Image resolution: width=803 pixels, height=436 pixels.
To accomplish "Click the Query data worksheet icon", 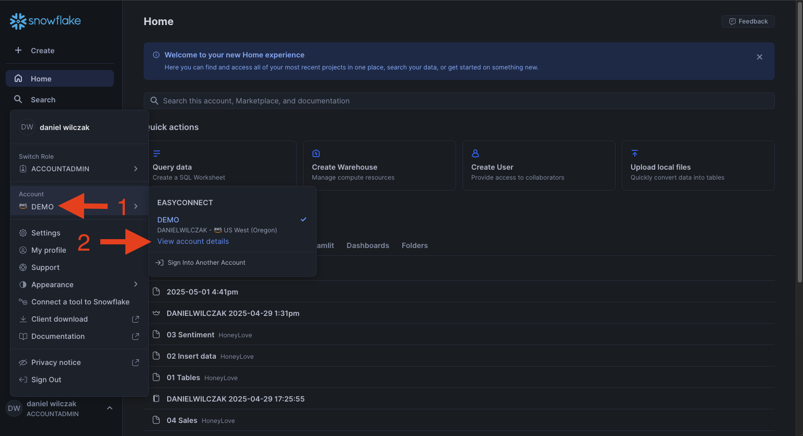I will coord(157,154).
